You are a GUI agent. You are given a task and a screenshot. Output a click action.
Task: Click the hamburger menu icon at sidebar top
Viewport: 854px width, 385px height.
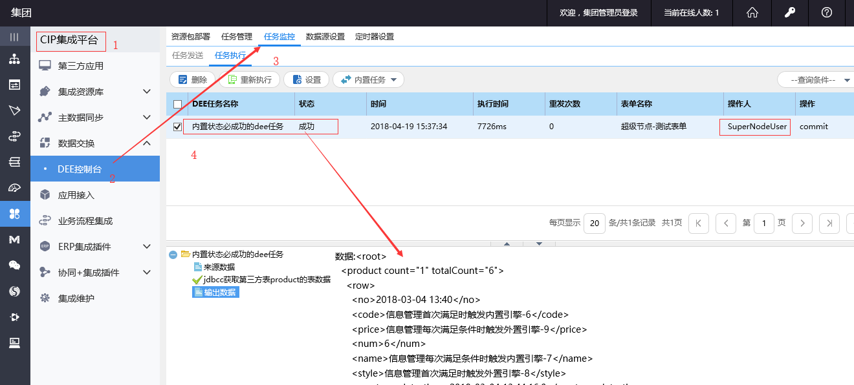pyautogui.click(x=14, y=37)
